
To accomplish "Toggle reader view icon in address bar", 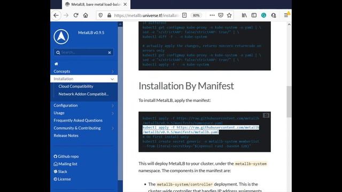I will (184, 15).
